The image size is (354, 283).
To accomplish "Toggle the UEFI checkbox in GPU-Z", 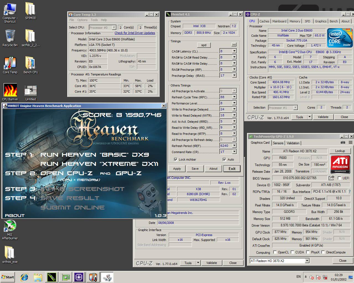I will click(x=339, y=178).
